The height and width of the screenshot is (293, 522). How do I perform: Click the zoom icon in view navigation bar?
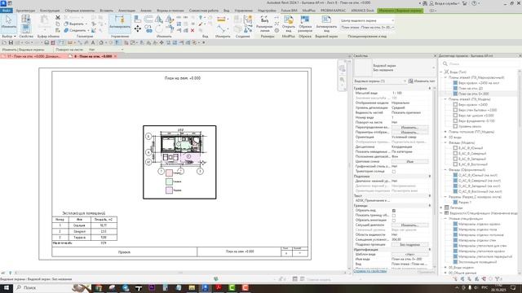(x=342, y=80)
